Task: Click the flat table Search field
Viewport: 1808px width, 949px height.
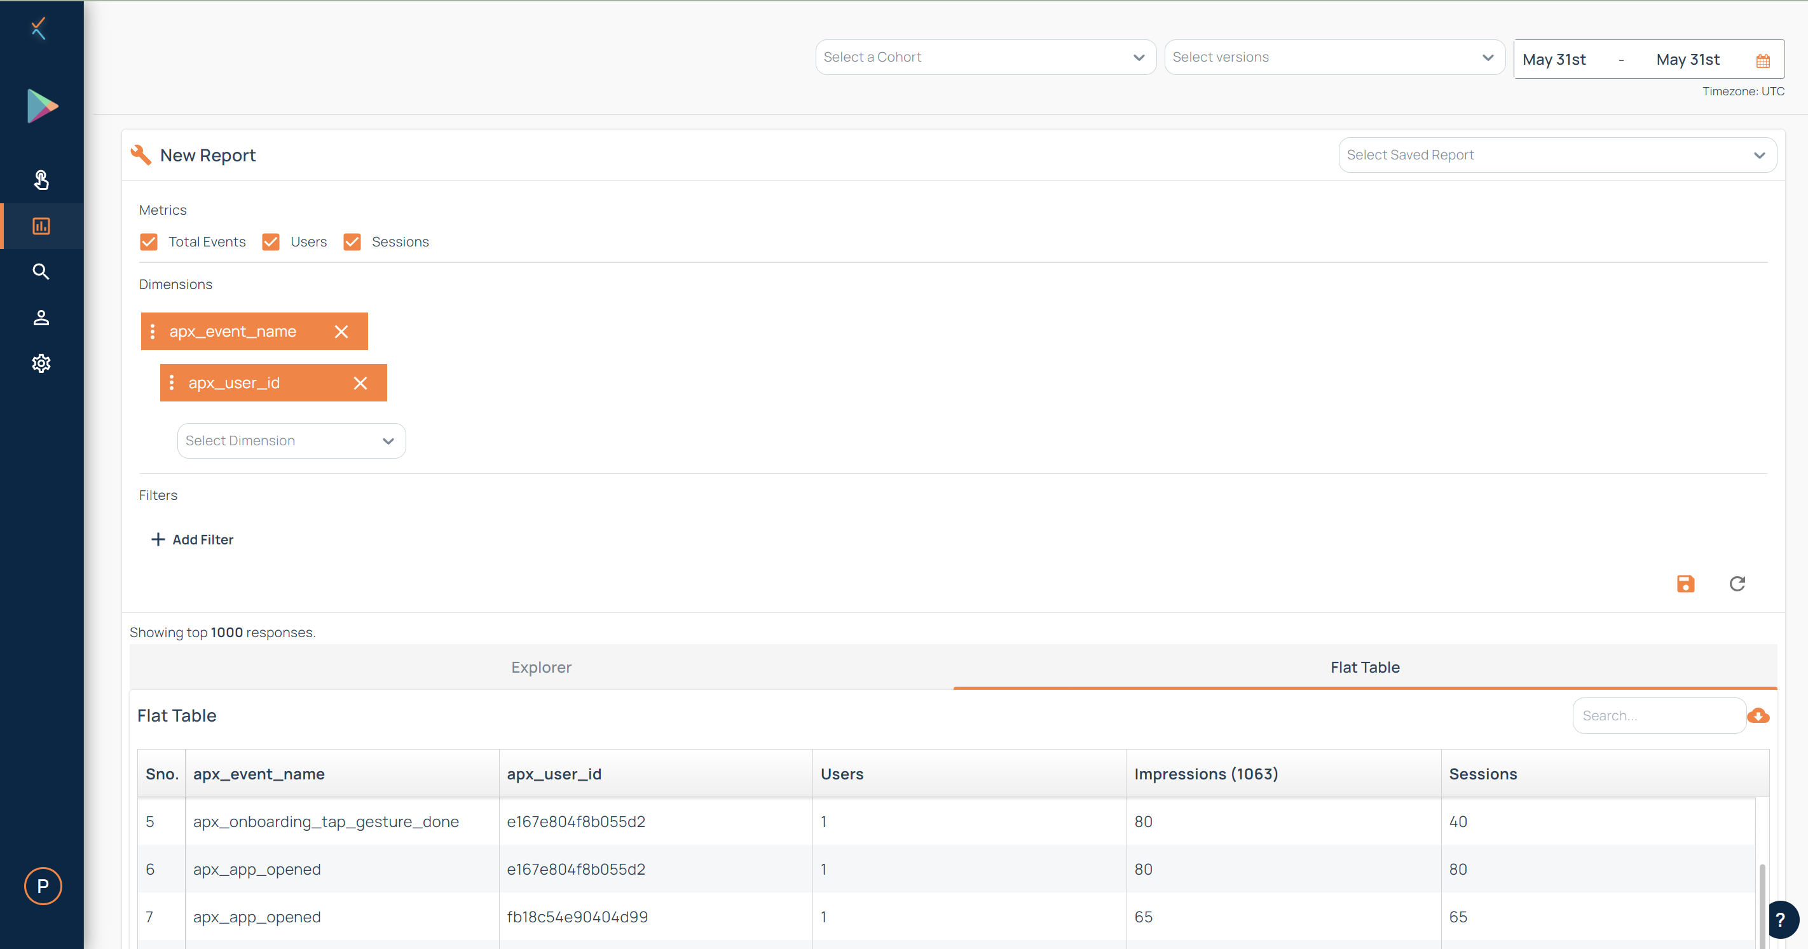Action: tap(1658, 715)
